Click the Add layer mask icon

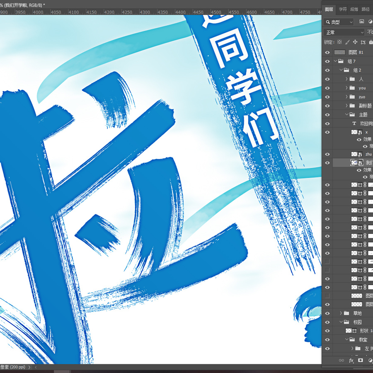[x=361, y=360]
